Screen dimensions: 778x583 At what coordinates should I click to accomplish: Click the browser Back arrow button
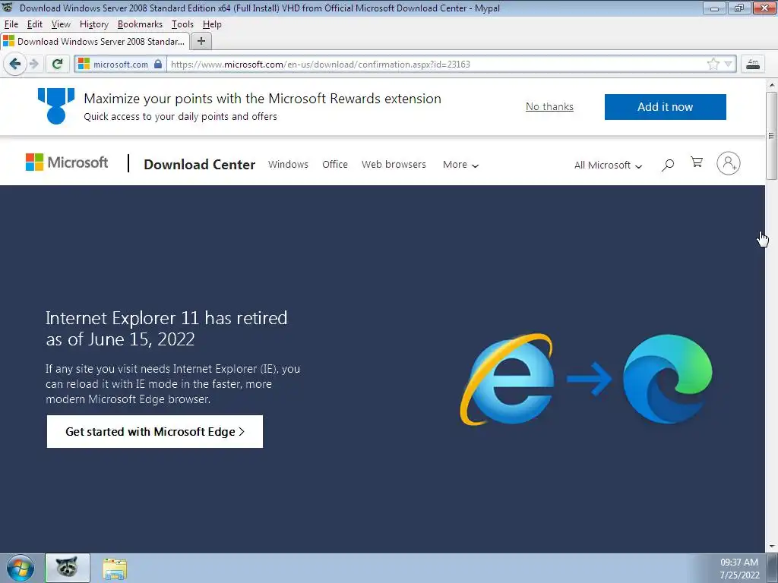(x=15, y=64)
